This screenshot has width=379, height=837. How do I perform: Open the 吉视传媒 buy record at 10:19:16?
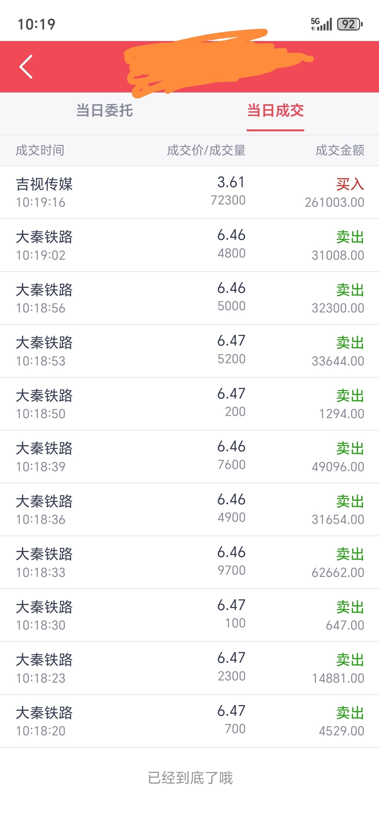coord(189,192)
